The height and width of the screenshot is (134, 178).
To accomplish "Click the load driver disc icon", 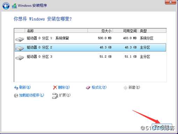I will 16,96.
